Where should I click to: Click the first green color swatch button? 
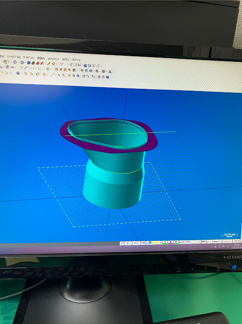[x=165, y=242]
